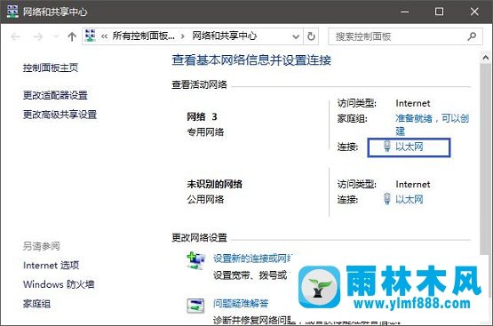
Task: Minimize the 网络和共享中心 window
Action: [x=405, y=12]
